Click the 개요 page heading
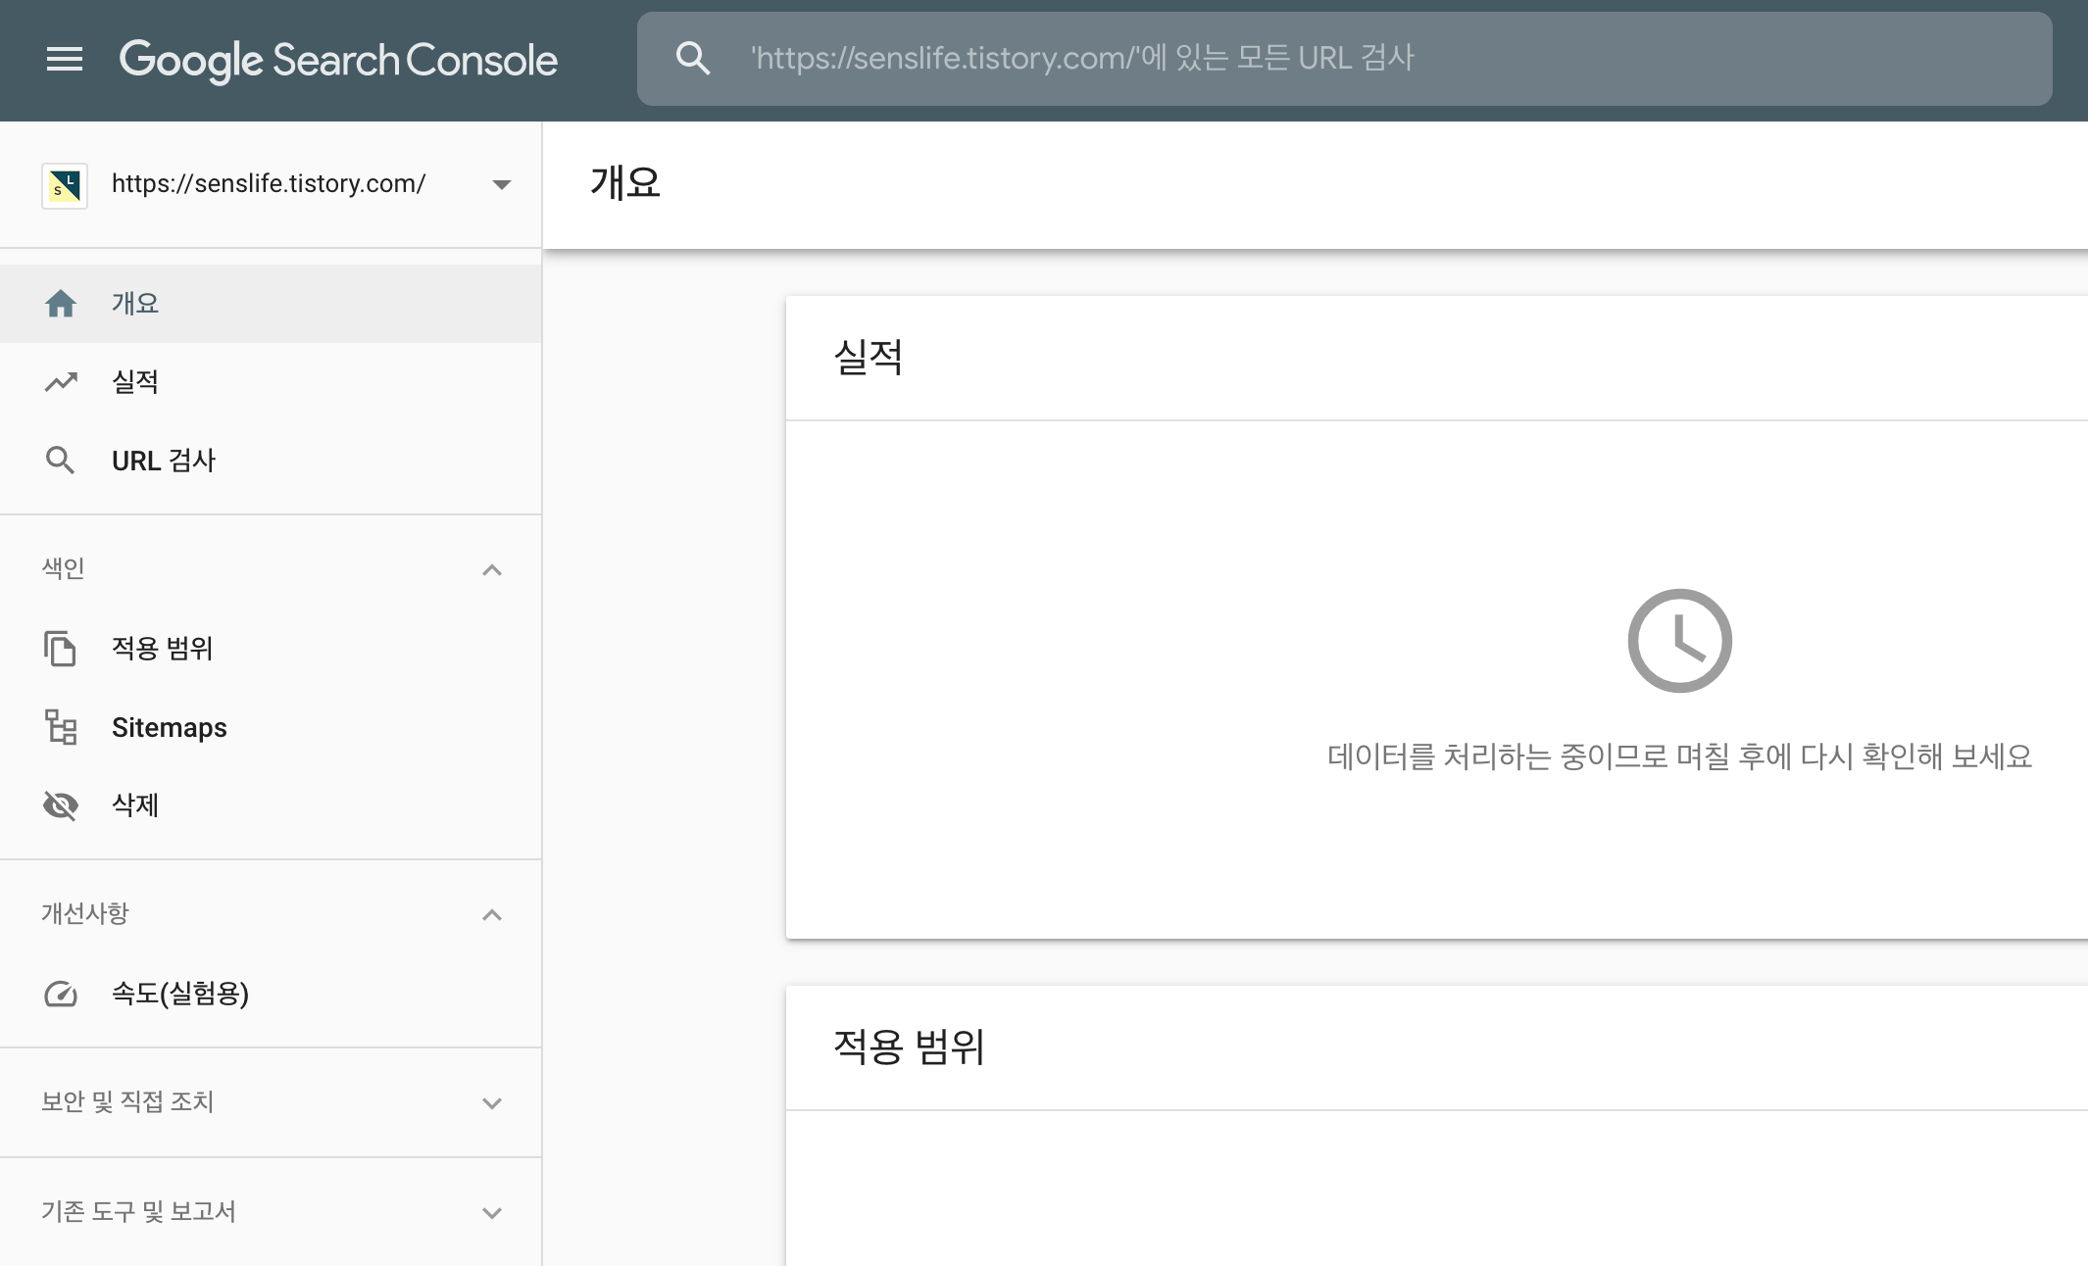2088x1266 pixels. coord(625,182)
